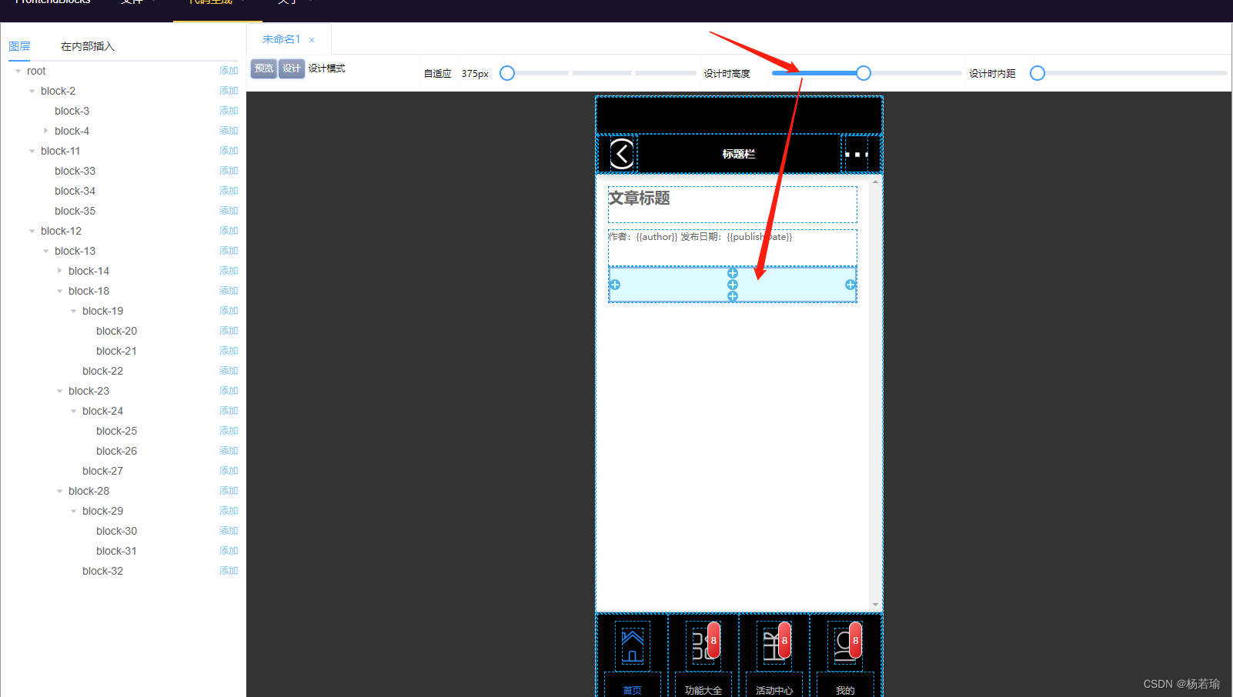This screenshot has height=697, width=1233.
Task: Click the user profile icon above 我的
Action: click(x=844, y=646)
